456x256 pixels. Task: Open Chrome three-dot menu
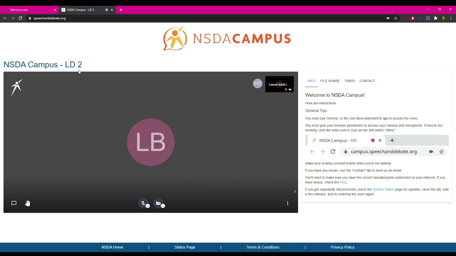coord(451,18)
